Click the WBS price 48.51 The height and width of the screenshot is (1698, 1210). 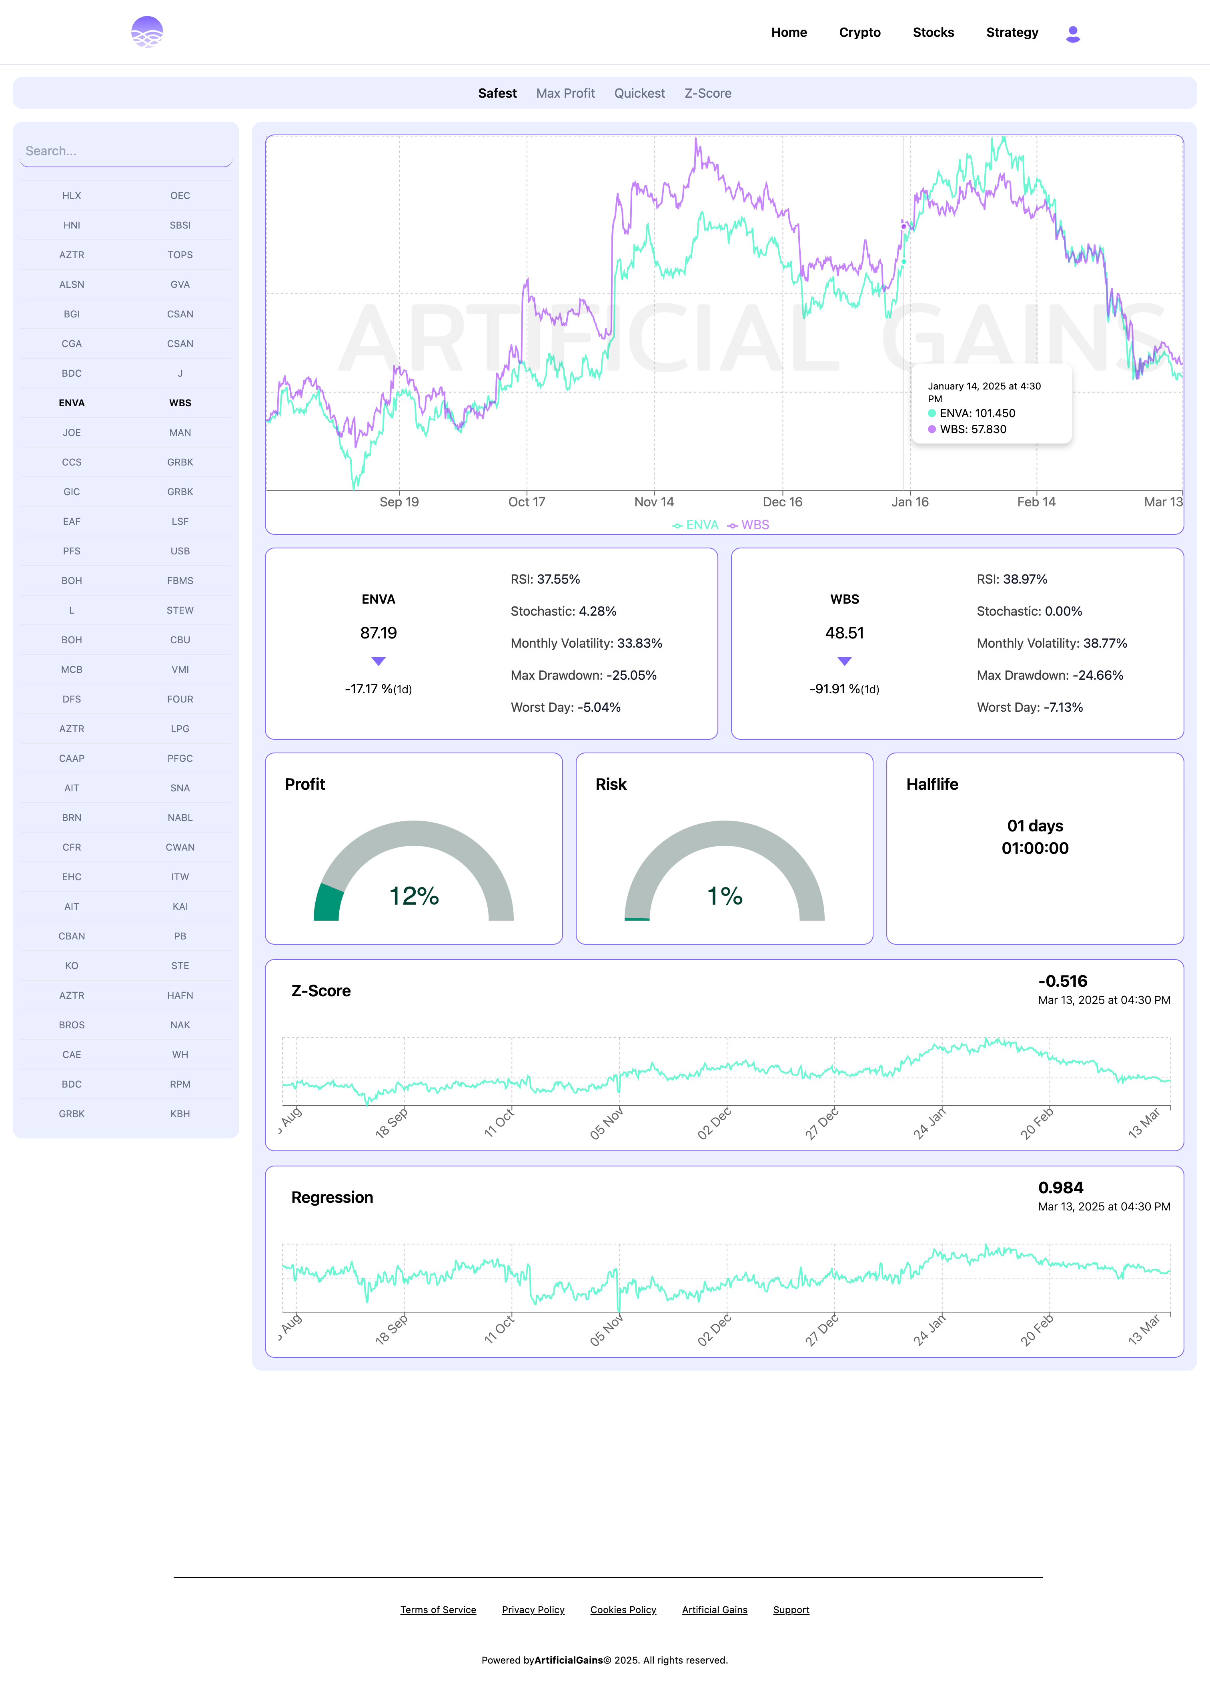point(844,633)
